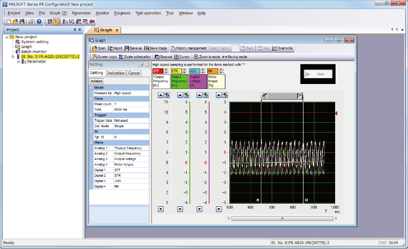Collapse the St. No. 0 station node

click(x=13, y=57)
